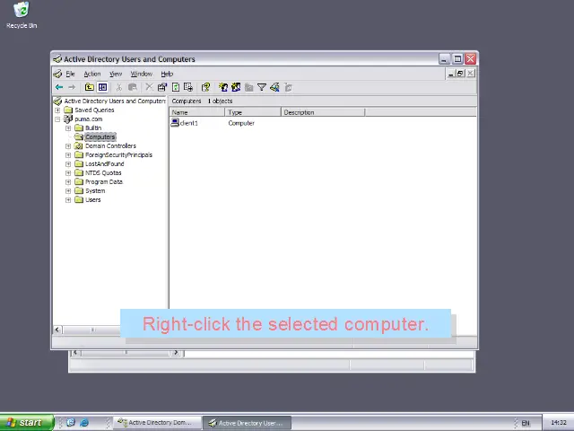Sort by the Type column header
The height and width of the screenshot is (431, 574).
pyautogui.click(x=253, y=112)
